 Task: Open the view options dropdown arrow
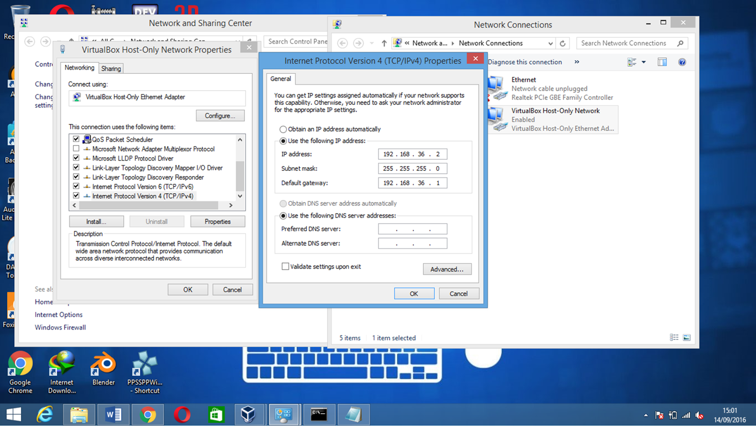click(x=644, y=62)
